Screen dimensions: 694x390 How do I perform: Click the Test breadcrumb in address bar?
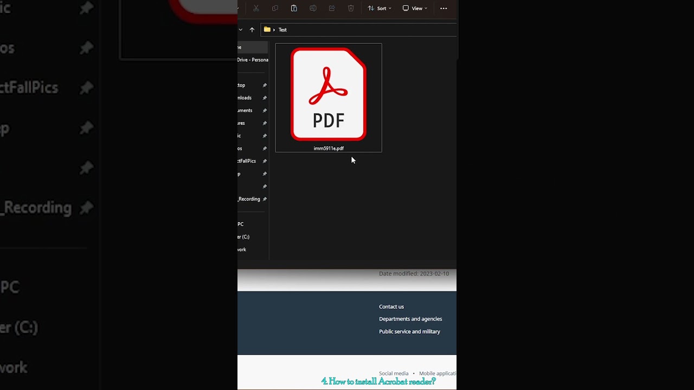[282, 30]
